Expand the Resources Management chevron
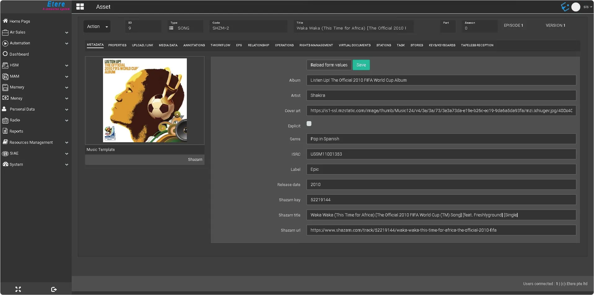Image resolution: width=594 pixels, height=295 pixels. pos(67,143)
